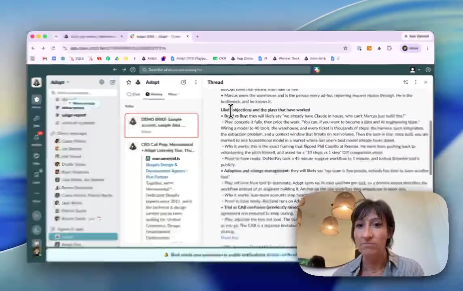Open Slack recent history clock
Viewport: 463px width, 291px height.
tap(133, 70)
